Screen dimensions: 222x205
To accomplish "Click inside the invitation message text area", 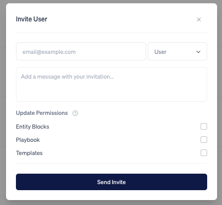I will (x=112, y=84).
